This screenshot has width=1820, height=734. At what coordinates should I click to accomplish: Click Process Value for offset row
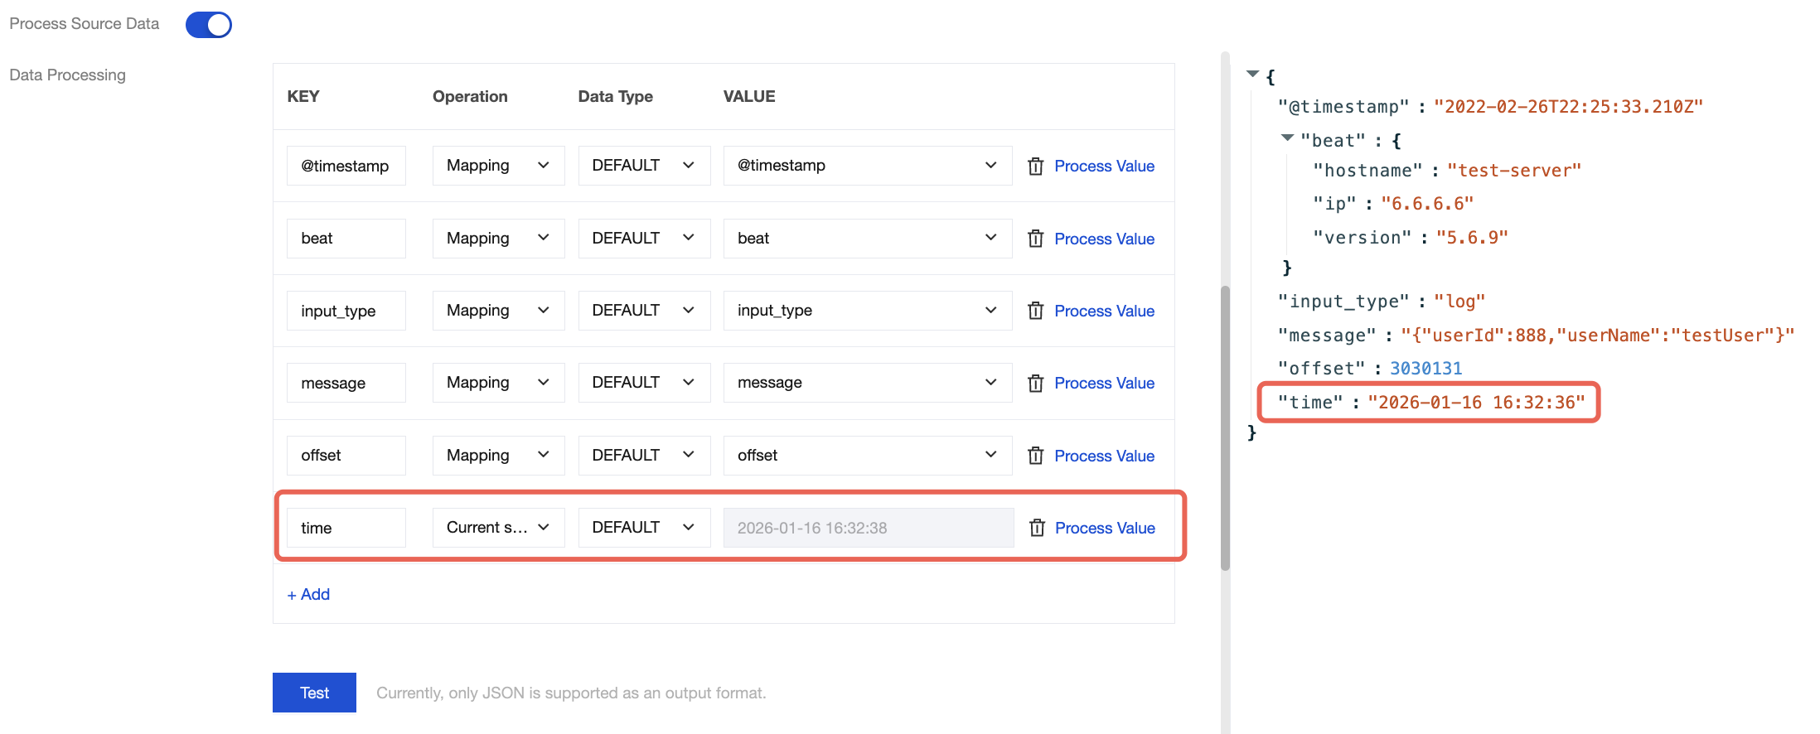1104,456
